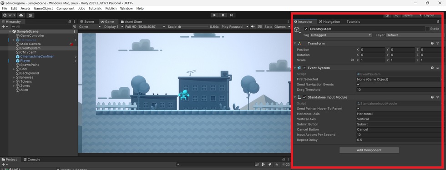Lock the Hierarchy panel
This screenshot has height=170, width=446.
tap(70, 22)
